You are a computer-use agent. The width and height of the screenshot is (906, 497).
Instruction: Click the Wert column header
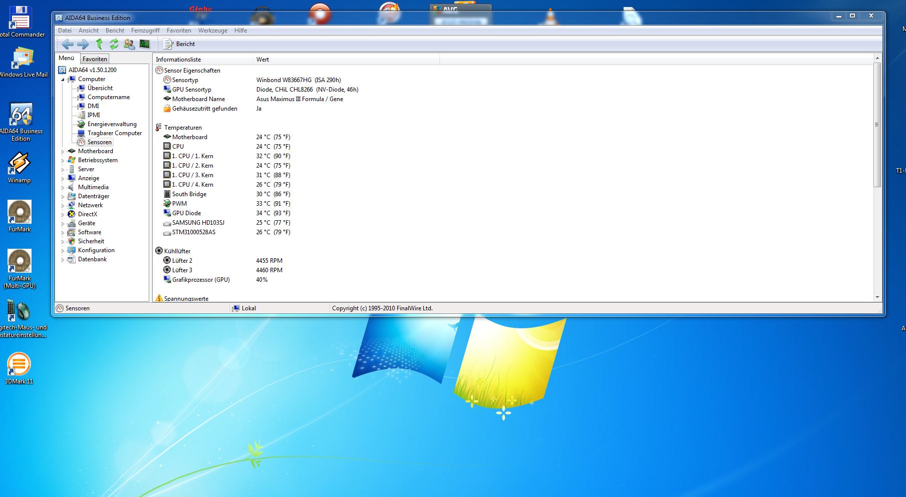click(263, 60)
